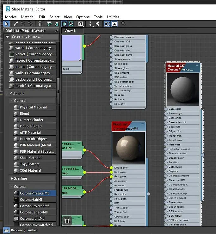Toggle the Material/Map Browser panel button
Viewport: 216px width, 234px height.
pyautogui.click(x=107, y=24)
